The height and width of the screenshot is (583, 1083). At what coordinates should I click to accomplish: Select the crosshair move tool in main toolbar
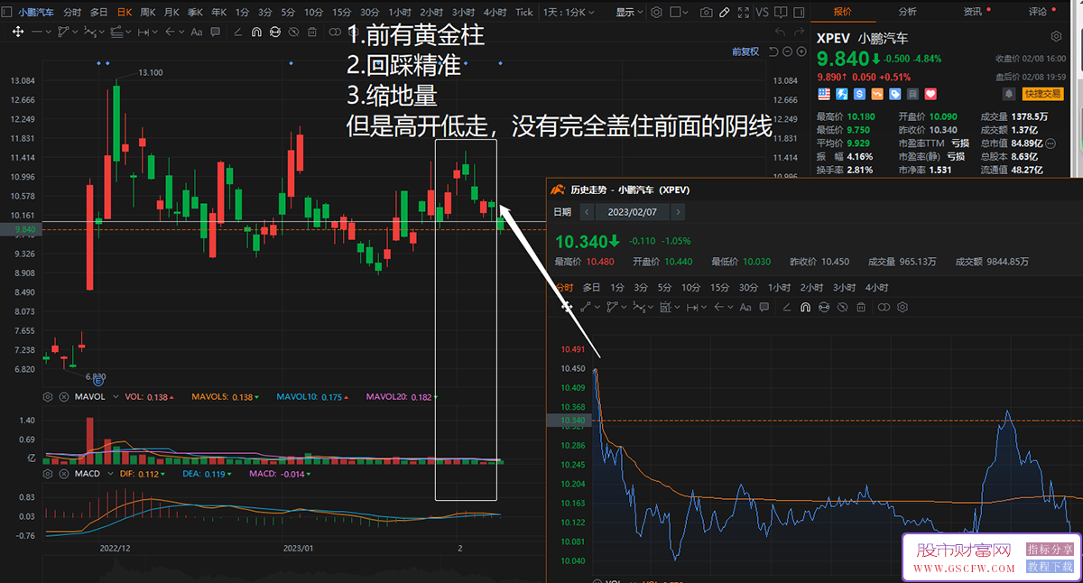point(18,32)
